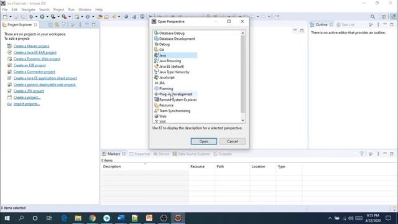
Task: Maximize the Project Explorer view
Action: pyautogui.click(x=94, y=25)
